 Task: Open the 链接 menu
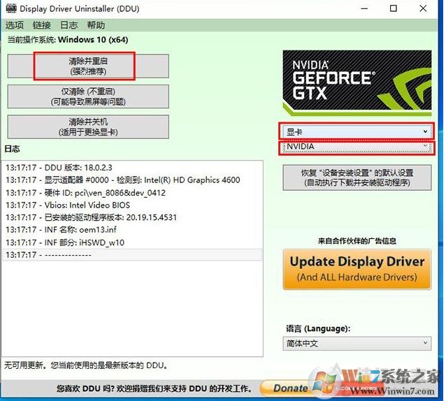click(x=41, y=25)
